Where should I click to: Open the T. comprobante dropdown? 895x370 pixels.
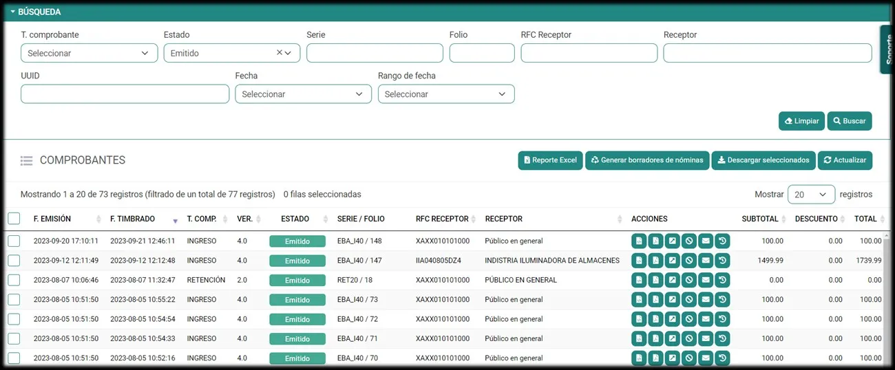pyautogui.click(x=89, y=53)
